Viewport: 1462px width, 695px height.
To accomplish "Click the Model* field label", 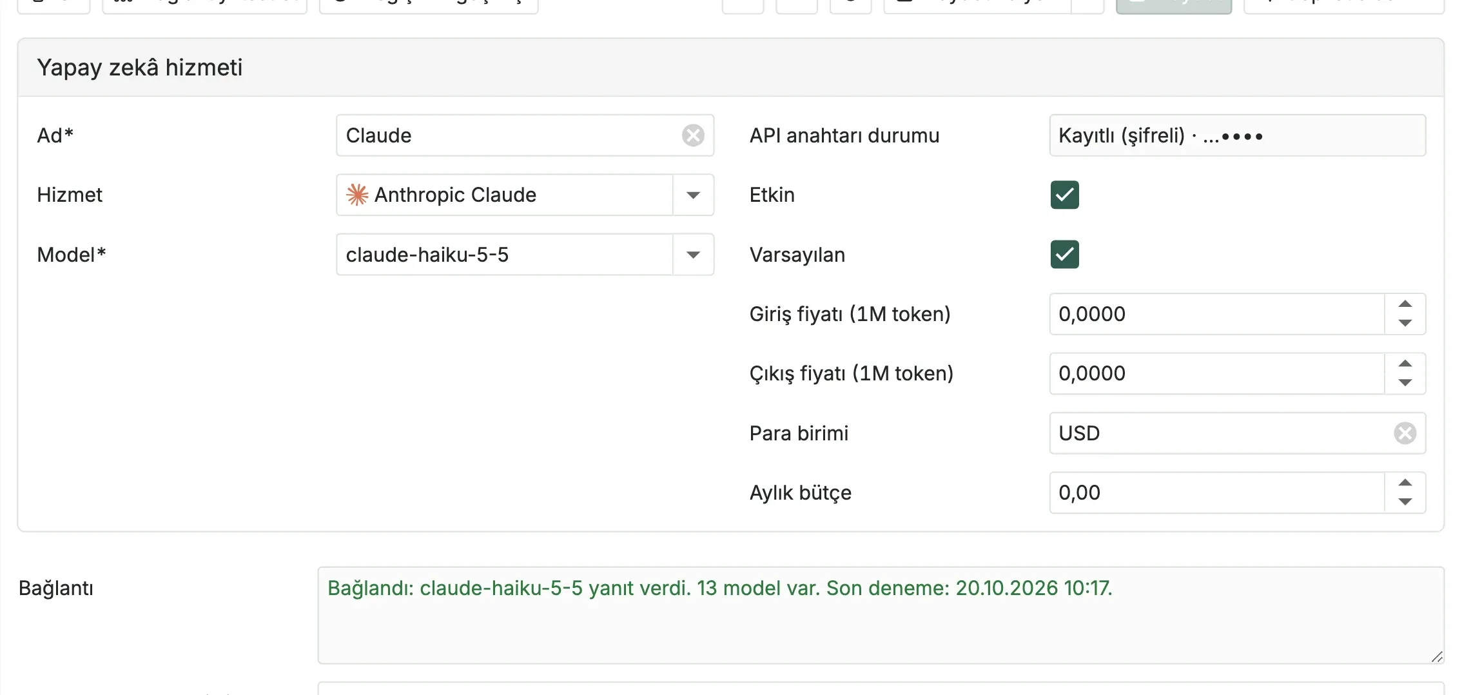I will click(x=71, y=255).
